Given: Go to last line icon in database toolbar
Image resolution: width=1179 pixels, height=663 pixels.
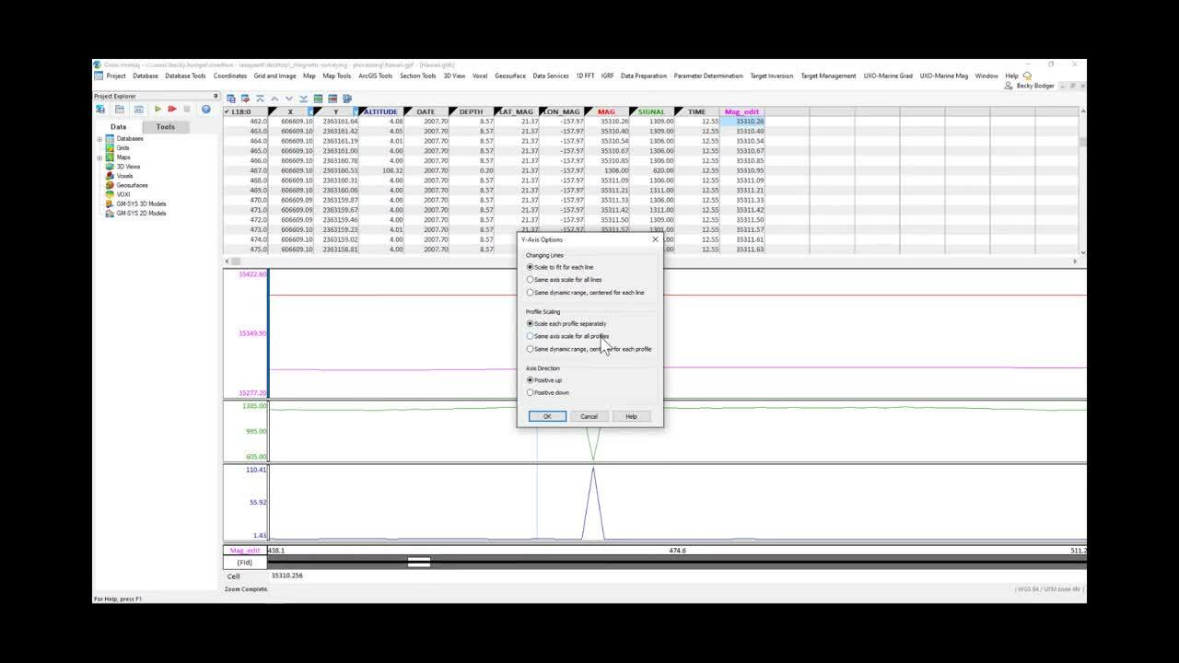Looking at the screenshot, I should (303, 99).
